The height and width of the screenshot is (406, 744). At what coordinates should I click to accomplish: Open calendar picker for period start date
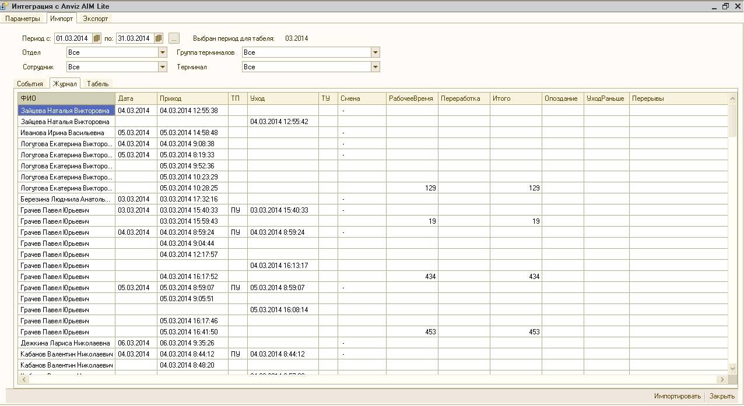coord(97,38)
